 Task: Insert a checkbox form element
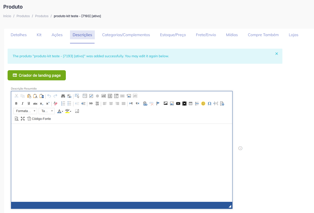[x=91, y=96]
